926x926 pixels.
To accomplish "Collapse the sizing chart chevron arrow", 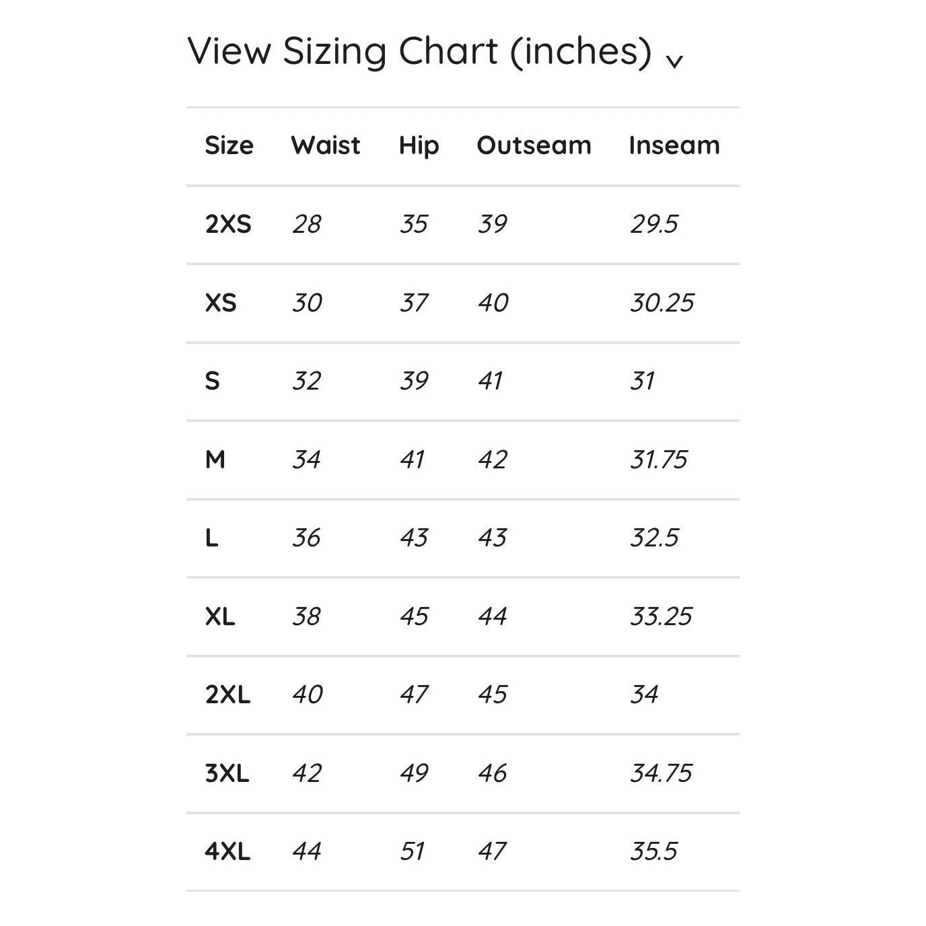I will pyautogui.click(x=674, y=61).
